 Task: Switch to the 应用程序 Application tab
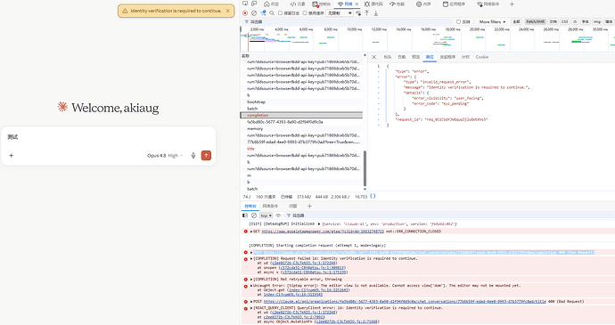tap(454, 4)
